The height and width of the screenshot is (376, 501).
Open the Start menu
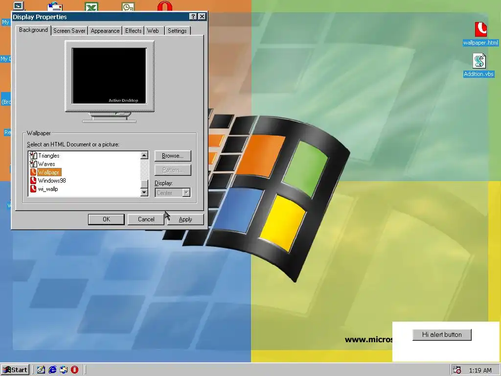tap(15, 370)
